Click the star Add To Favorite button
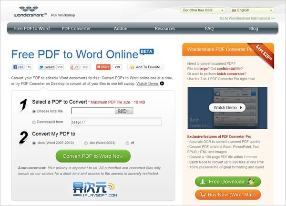The height and width of the screenshot is (206, 286). (145, 67)
